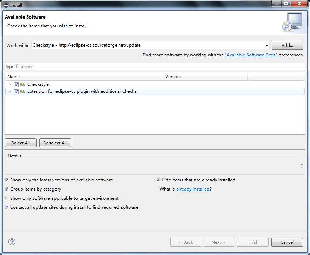This screenshot has width=310, height=255.
Task: Click the Cancel button
Action: [287, 242]
